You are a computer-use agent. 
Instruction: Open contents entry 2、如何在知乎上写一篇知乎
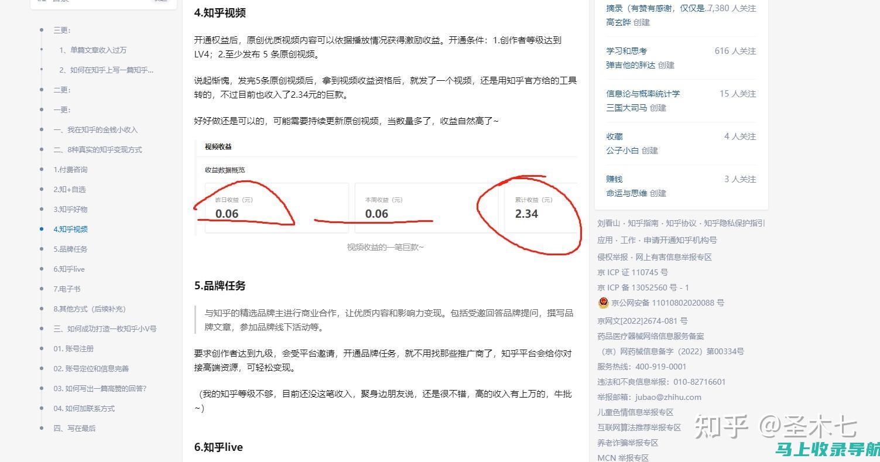[x=106, y=70]
